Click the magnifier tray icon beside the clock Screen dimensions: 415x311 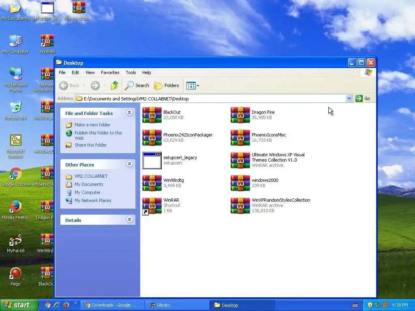(x=385, y=305)
